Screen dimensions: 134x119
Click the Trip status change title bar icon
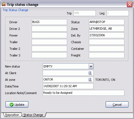(4, 4)
